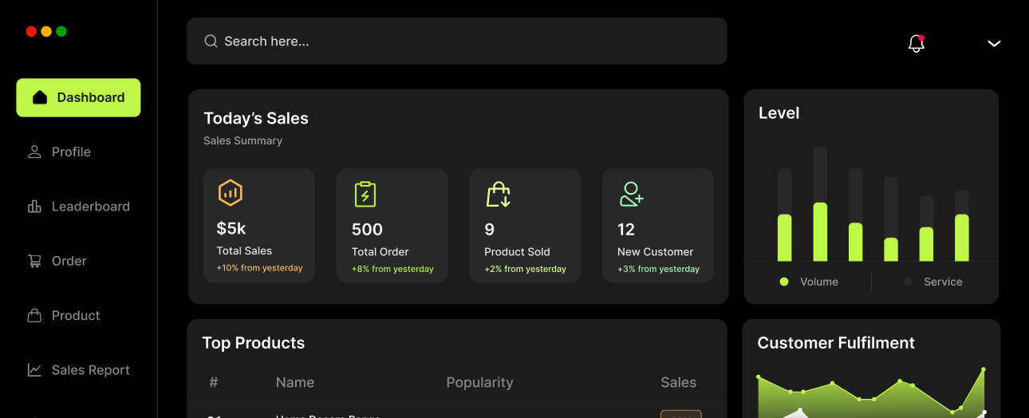The width and height of the screenshot is (1029, 418).
Task: Open the Product section in sidebar
Action: 75,316
